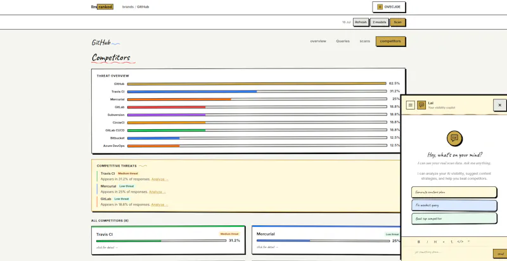Click the '15 Jul' scan date

(346, 22)
